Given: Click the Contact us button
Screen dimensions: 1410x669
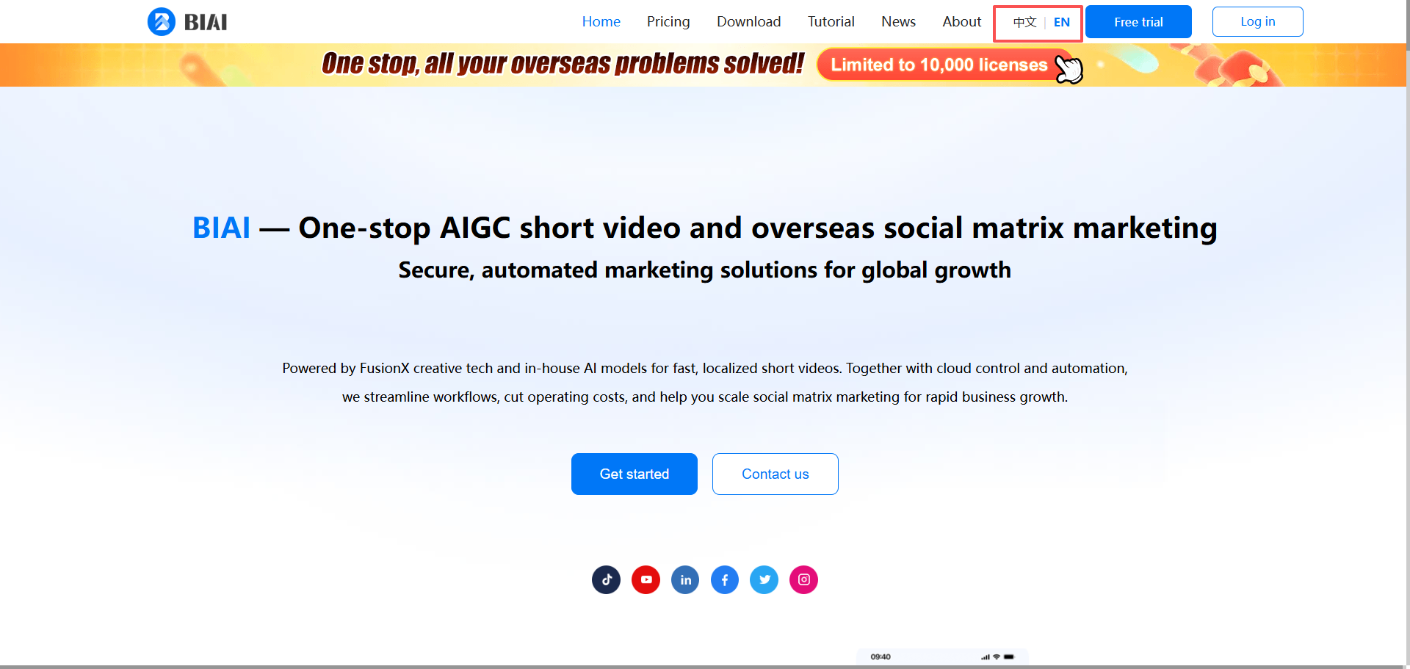Looking at the screenshot, I should [x=775, y=474].
